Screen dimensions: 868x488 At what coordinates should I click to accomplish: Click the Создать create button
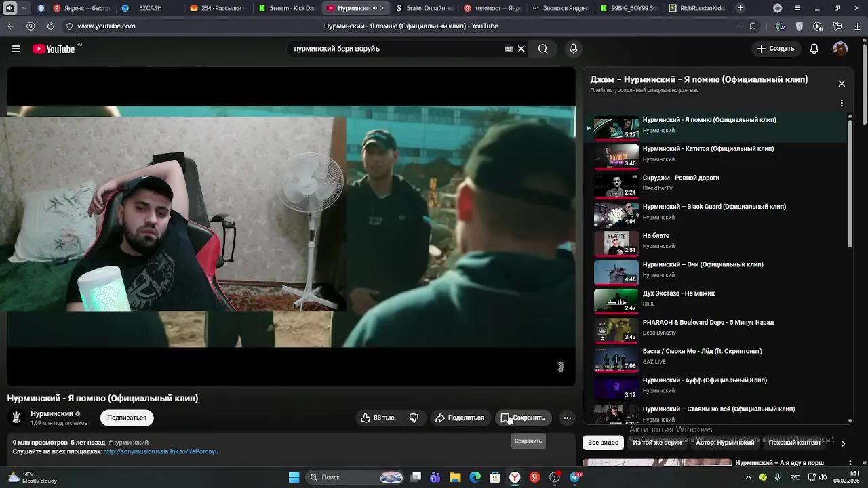[x=776, y=49]
